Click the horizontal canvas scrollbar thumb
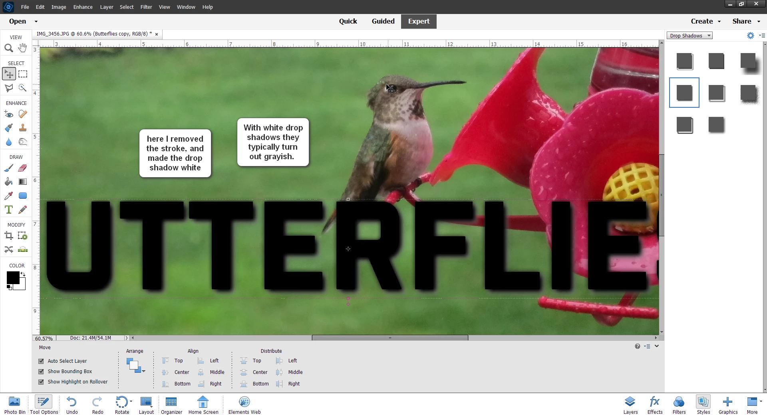The image size is (767, 415). [x=390, y=338]
